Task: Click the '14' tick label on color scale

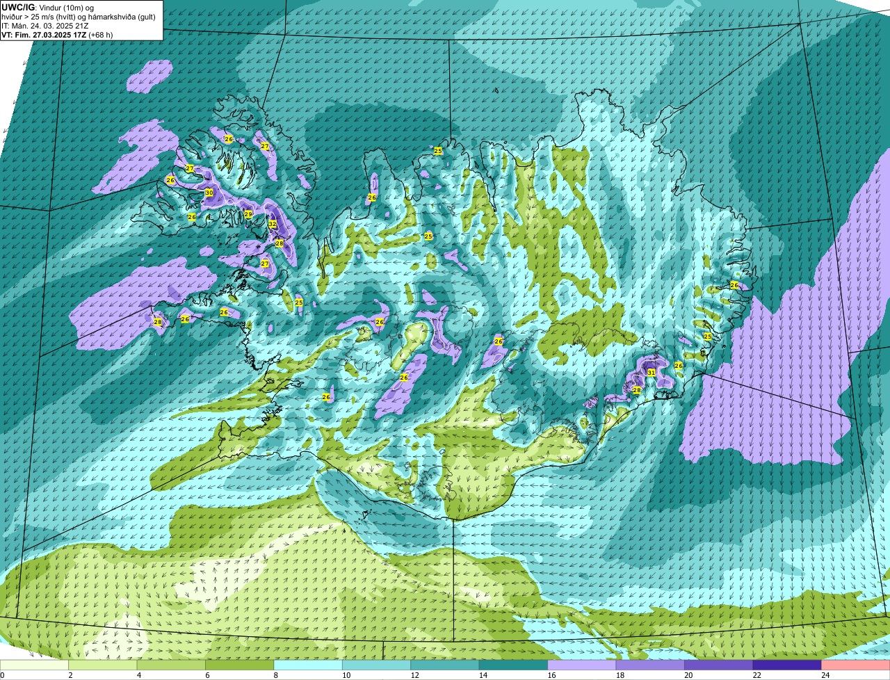Action: (x=483, y=675)
